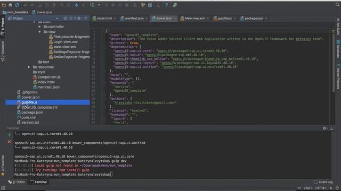Hide the Terminal panel with the hide icon
This screenshot has height=191, width=341.
[x=332, y=128]
